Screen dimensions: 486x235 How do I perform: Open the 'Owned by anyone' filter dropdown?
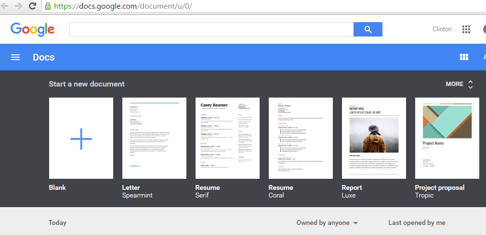pos(327,223)
